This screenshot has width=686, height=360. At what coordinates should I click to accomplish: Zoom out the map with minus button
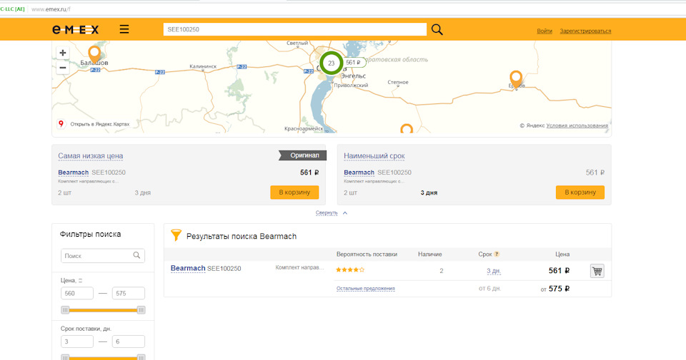(63, 68)
